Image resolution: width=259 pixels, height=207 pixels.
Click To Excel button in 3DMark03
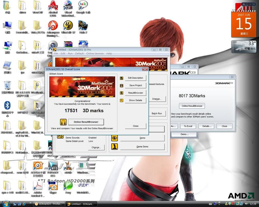[188, 126]
